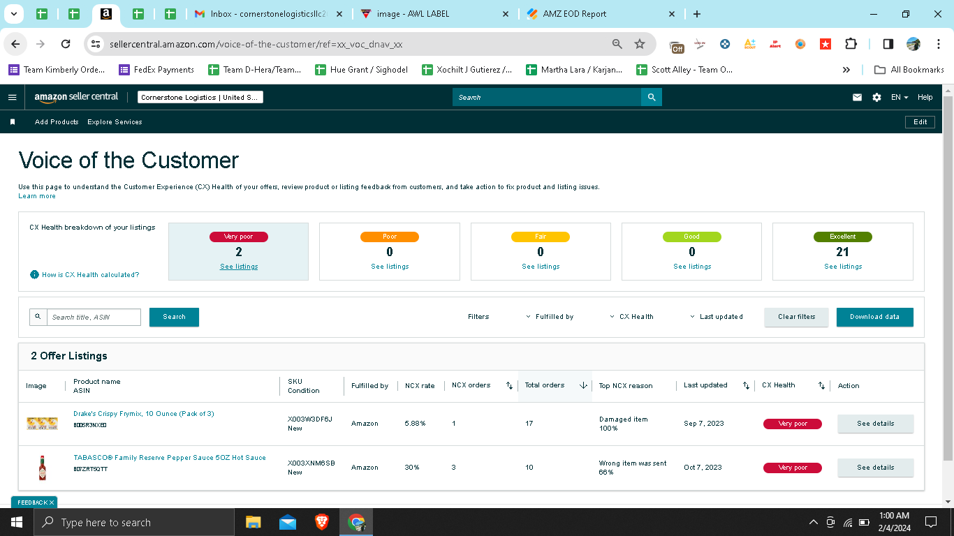This screenshot has height=536, width=954.
Task: Open the blue circular cross extension
Action: click(x=725, y=44)
